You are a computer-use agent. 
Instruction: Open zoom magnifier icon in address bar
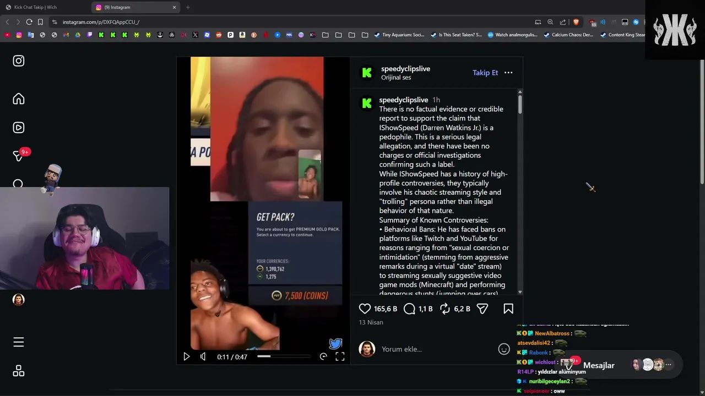point(550,22)
